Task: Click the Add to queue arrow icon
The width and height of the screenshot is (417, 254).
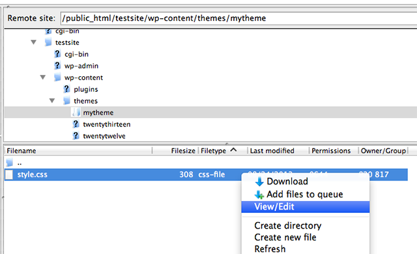Action: point(259,195)
